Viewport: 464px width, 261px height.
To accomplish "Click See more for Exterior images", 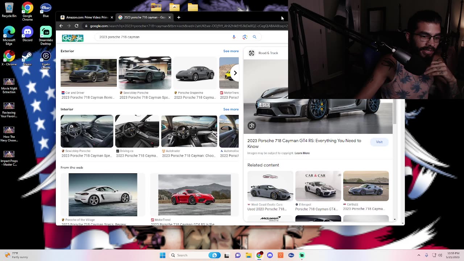I will click(231, 51).
